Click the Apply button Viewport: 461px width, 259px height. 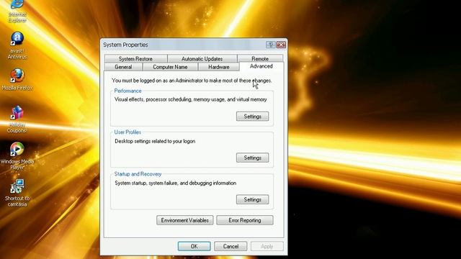267,246
